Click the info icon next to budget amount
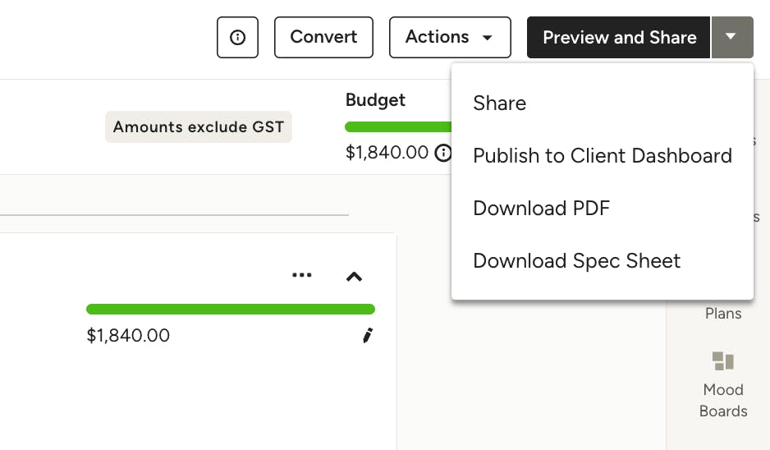The width and height of the screenshot is (770, 450). (x=443, y=153)
